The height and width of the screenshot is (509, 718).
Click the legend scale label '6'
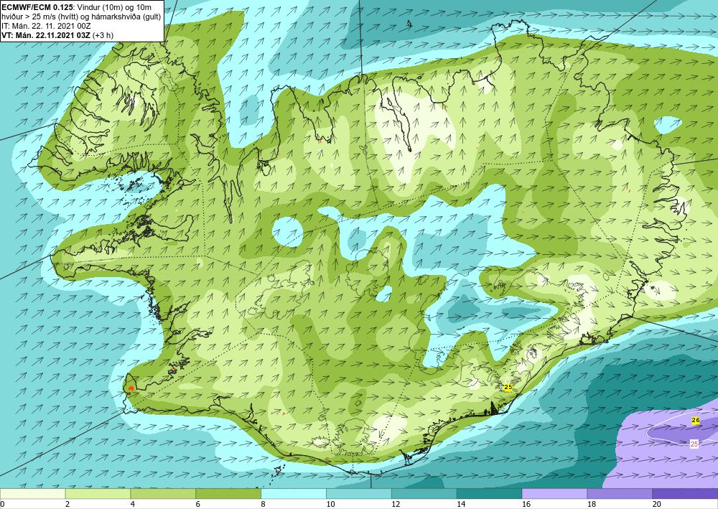[x=198, y=504]
